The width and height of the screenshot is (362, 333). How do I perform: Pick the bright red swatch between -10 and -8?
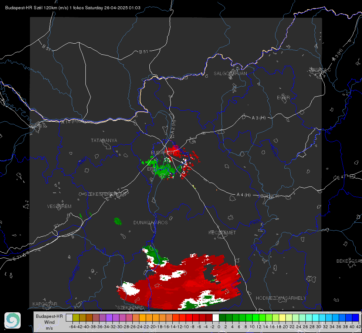pos(189,317)
